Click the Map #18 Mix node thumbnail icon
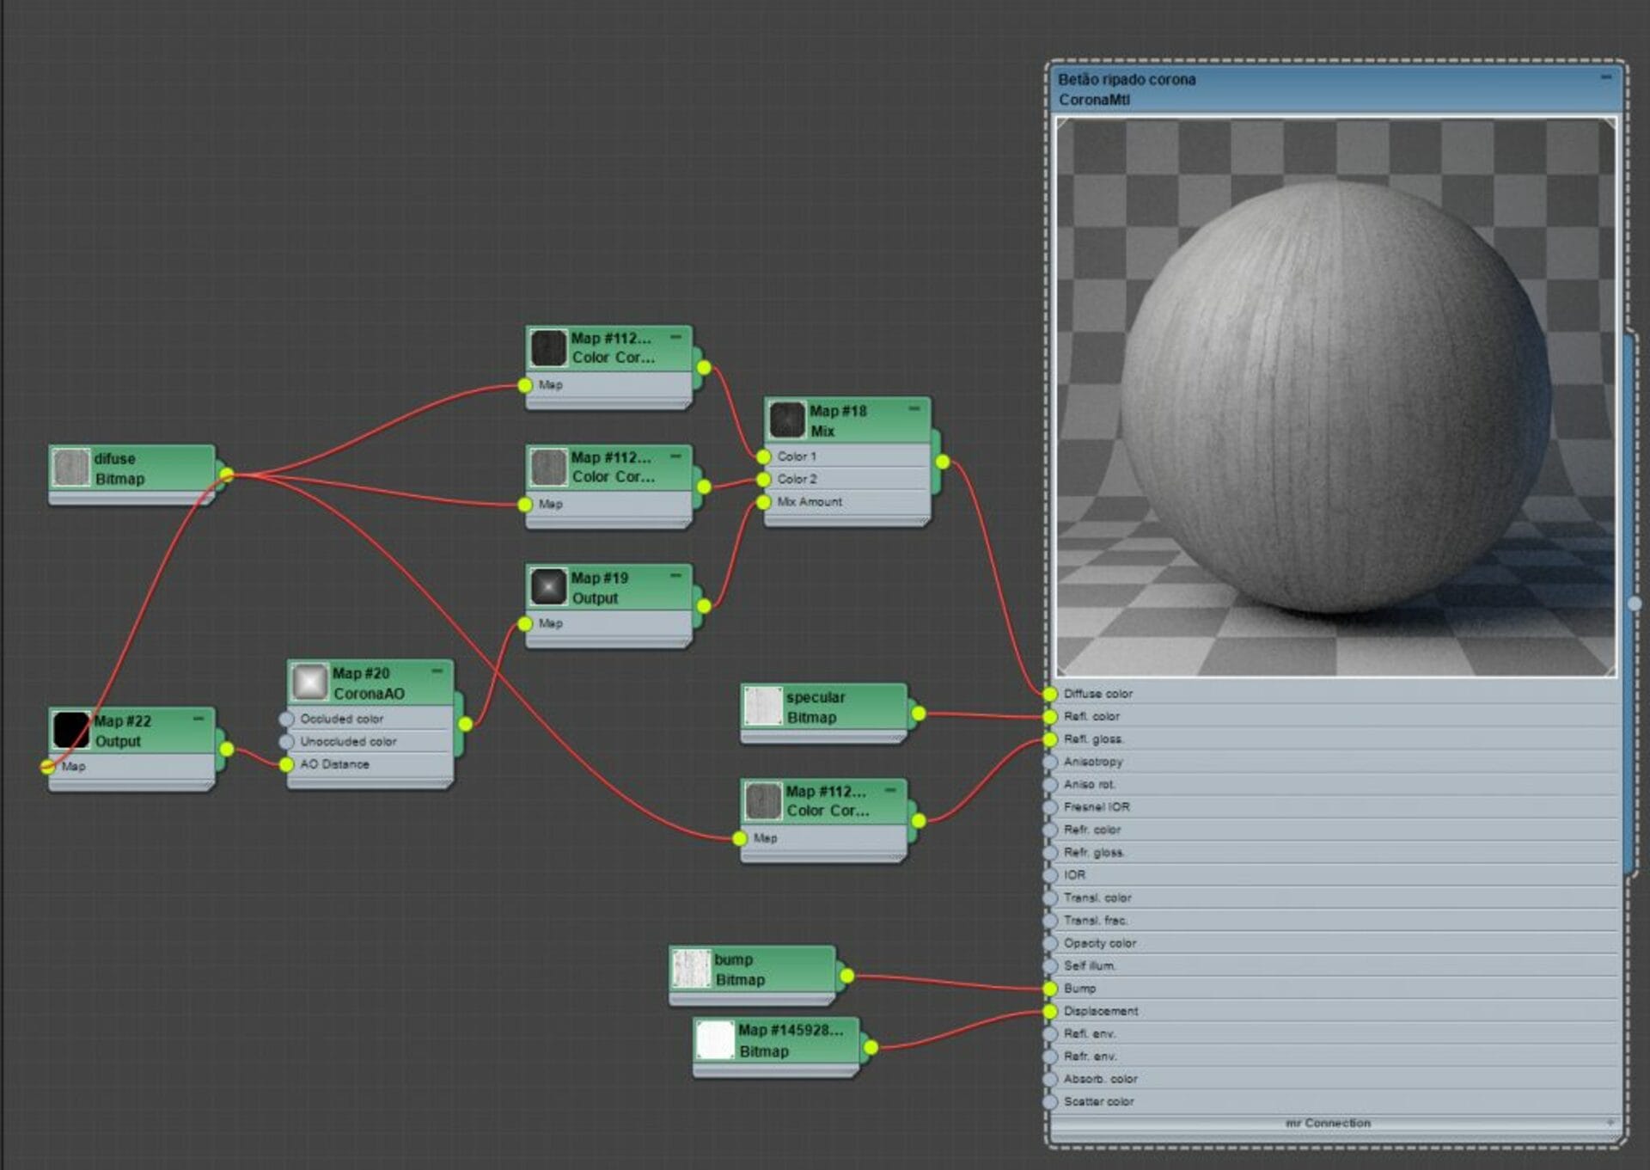The image size is (1650, 1170). click(x=786, y=420)
